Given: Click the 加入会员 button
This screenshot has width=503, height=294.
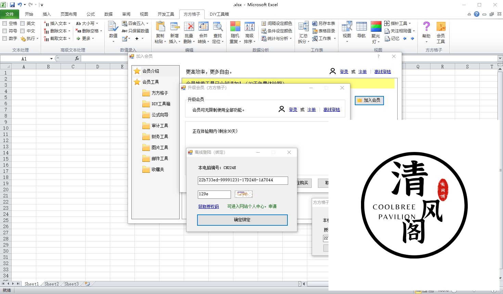Looking at the screenshot, I should [369, 100].
